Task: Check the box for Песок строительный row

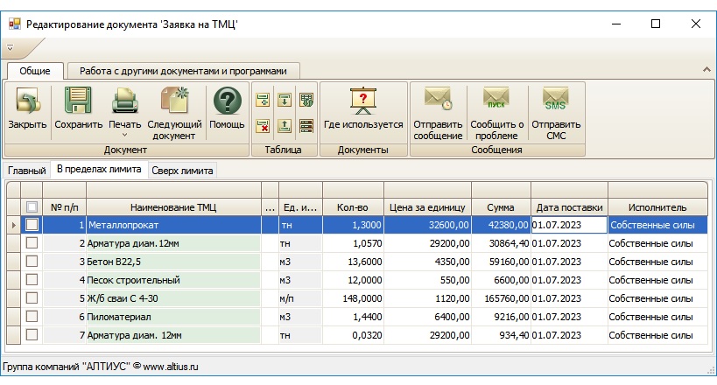Action: coord(32,279)
